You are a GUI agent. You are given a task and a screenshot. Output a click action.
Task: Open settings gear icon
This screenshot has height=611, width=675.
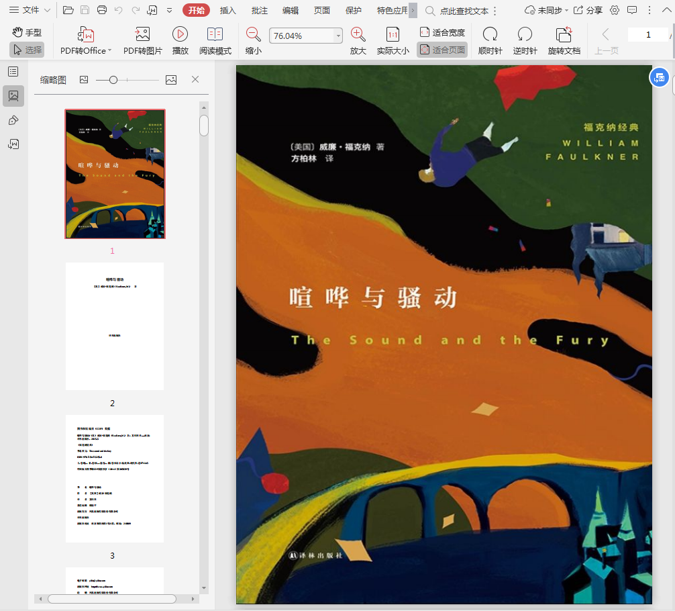coord(615,10)
